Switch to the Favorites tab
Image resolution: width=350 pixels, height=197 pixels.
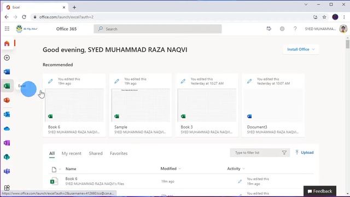[x=119, y=153]
